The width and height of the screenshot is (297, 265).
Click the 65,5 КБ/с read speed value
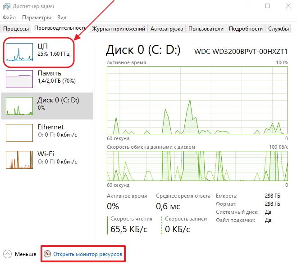129,229
